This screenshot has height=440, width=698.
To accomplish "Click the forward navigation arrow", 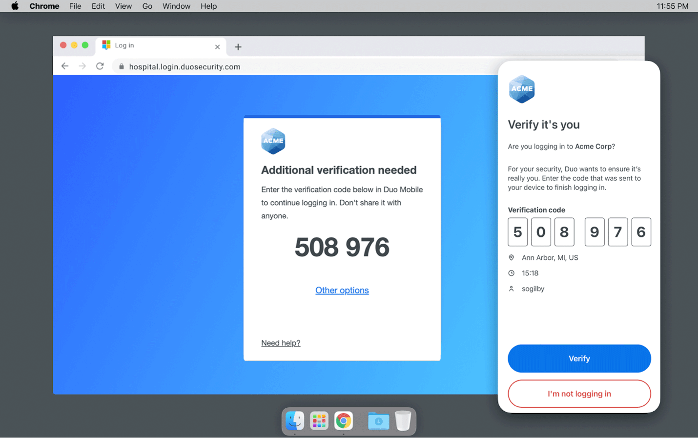I will (x=82, y=65).
